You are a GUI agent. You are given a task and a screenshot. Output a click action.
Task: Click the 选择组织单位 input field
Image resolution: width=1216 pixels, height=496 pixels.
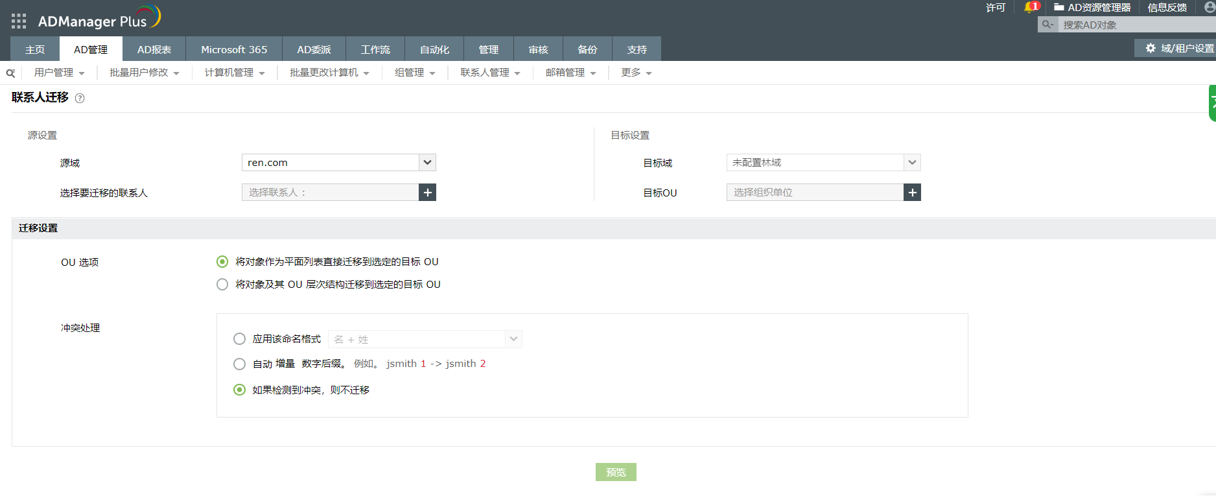coord(815,193)
